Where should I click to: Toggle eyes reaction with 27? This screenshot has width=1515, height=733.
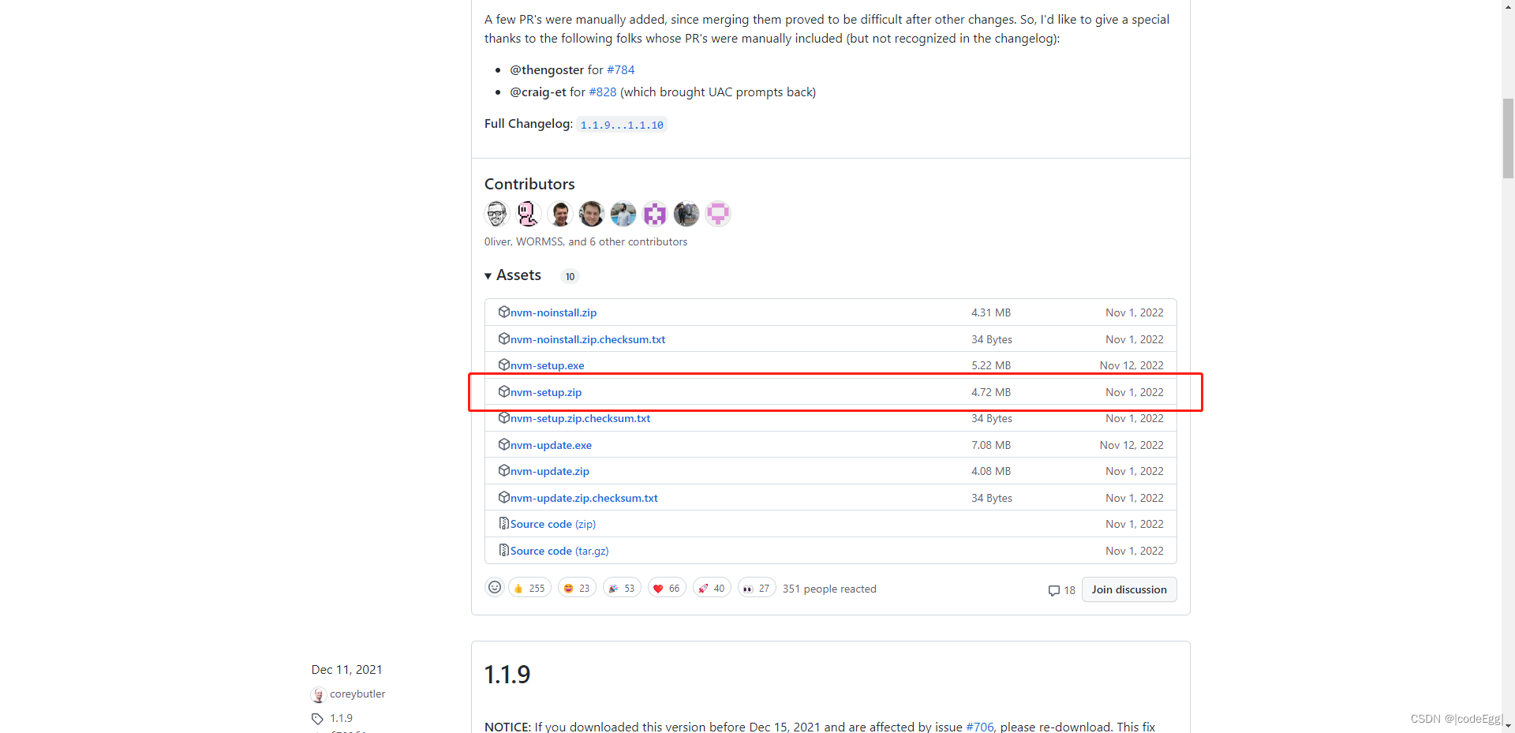[757, 588]
